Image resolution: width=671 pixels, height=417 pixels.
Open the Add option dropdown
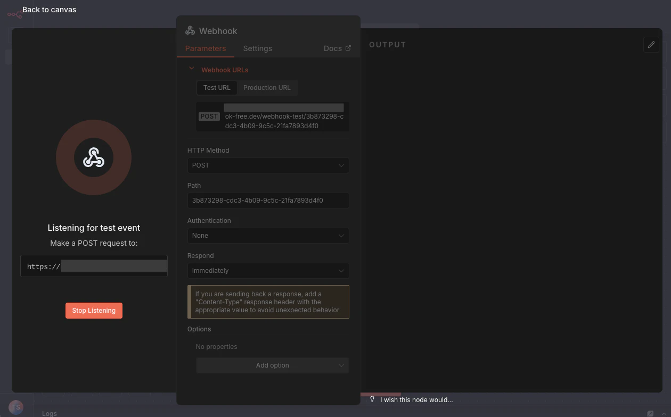tap(273, 365)
